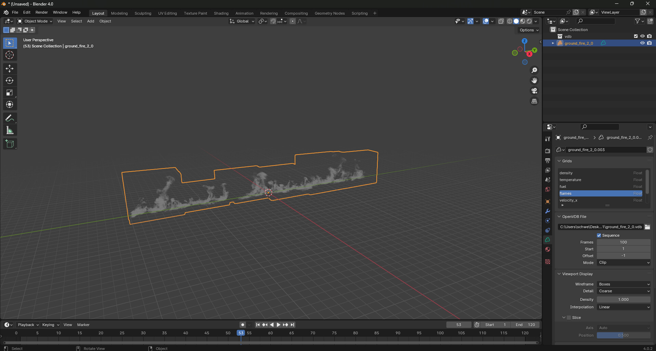Image resolution: width=656 pixels, height=351 pixels.
Task: Open the File menu
Action: point(15,12)
